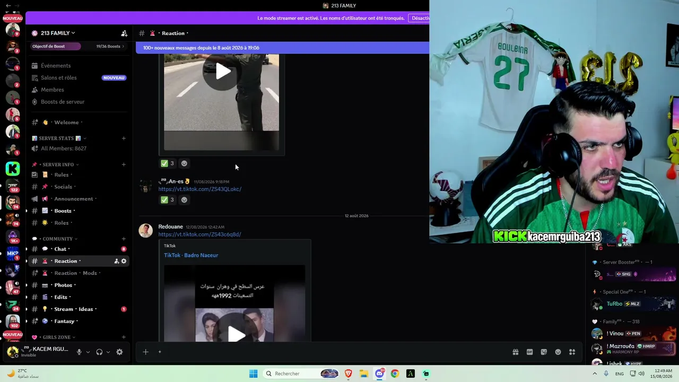Toggle check mark reaction under An-es link

tap(168, 199)
